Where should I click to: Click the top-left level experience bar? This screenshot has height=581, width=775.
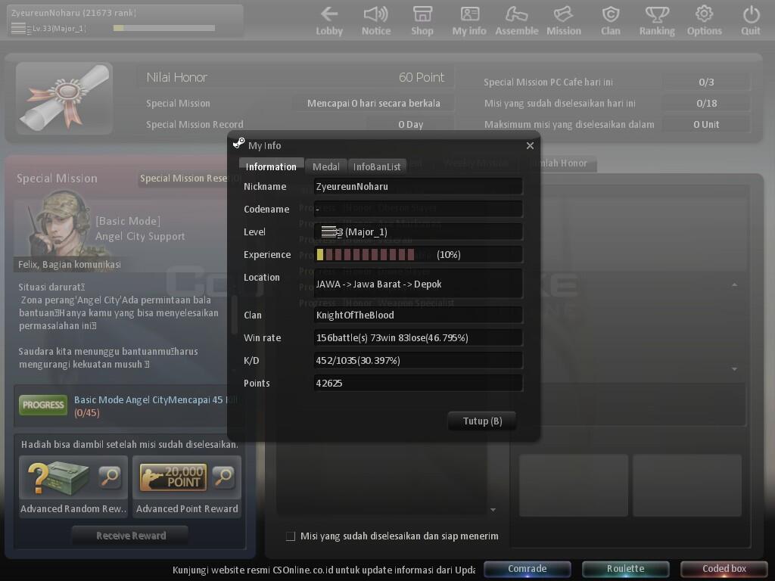[164, 28]
